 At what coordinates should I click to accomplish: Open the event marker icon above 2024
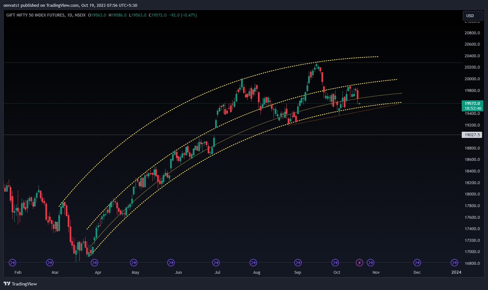(x=455, y=262)
